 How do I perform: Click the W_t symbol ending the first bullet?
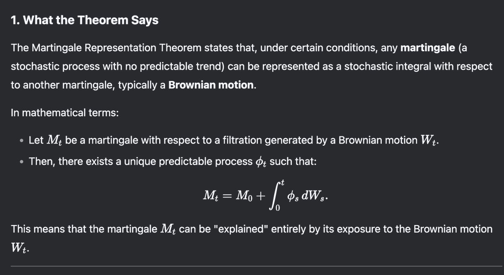pos(429,141)
